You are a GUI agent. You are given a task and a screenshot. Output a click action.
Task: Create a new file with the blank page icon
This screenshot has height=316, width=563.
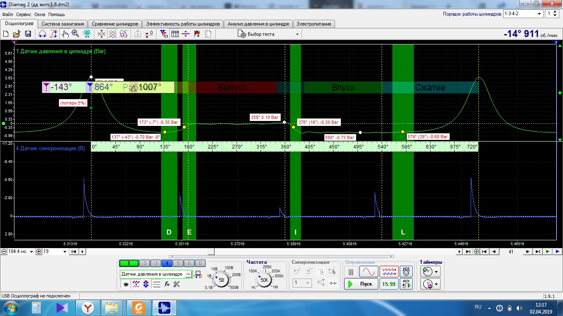(x=6, y=34)
